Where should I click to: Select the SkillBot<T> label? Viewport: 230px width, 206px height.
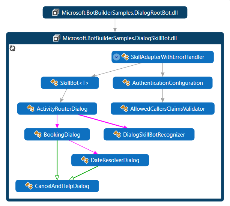(74, 83)
